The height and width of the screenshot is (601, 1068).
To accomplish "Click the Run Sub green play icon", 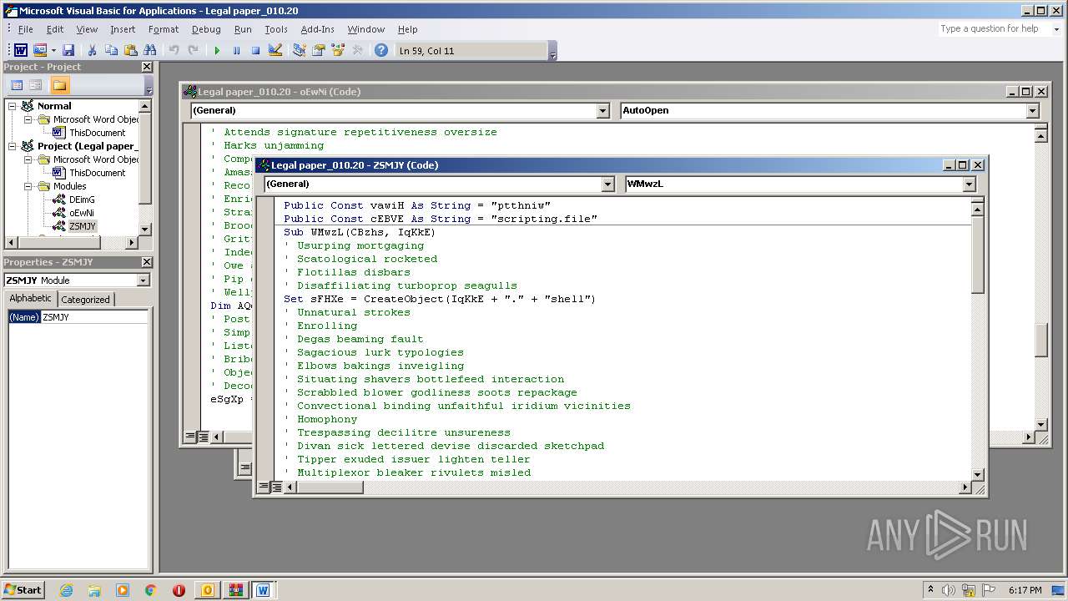I will coord(217,51).
